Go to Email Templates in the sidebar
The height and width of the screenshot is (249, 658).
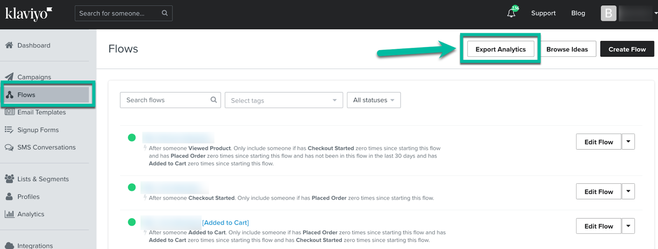[41, 112]
